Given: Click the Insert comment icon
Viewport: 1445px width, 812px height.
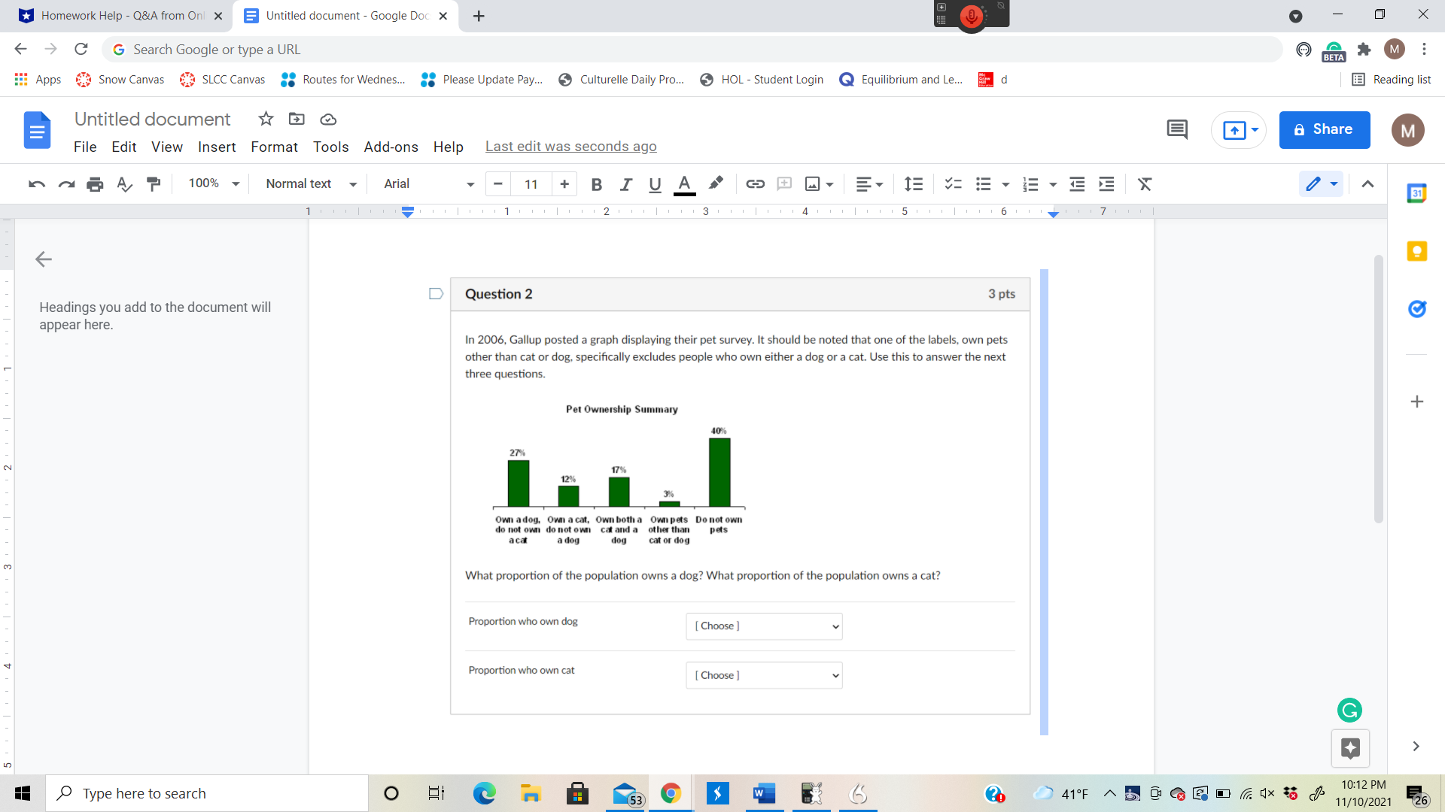Looking at the screenshot, I should click(x=784, y=183).
